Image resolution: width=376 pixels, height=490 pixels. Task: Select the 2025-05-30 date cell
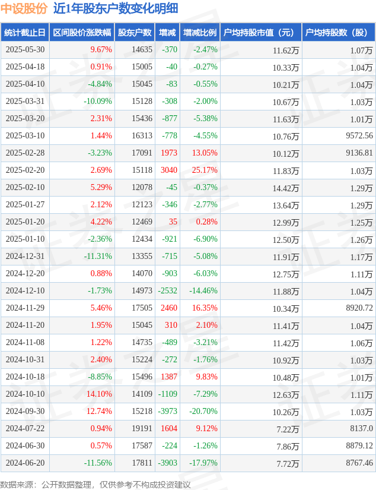click(26, 50)
